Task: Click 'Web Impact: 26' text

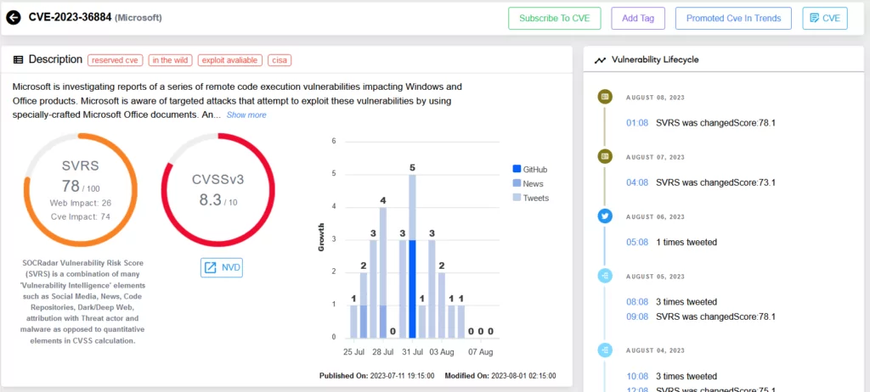Action: tap(81, 203)
